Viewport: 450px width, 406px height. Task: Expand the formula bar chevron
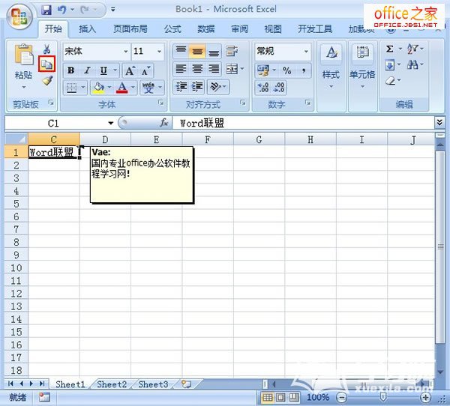(x=439, y=122)
